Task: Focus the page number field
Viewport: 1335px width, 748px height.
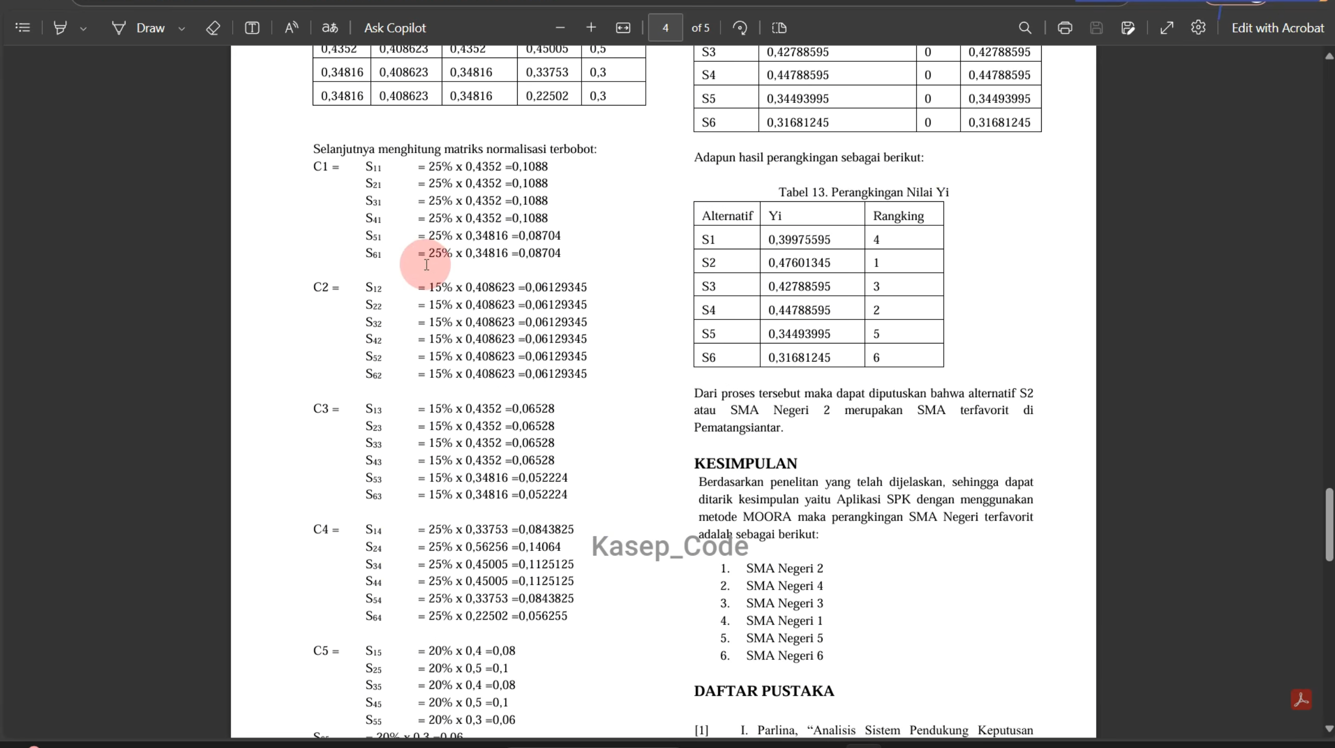Action: [x=665, y=28]
